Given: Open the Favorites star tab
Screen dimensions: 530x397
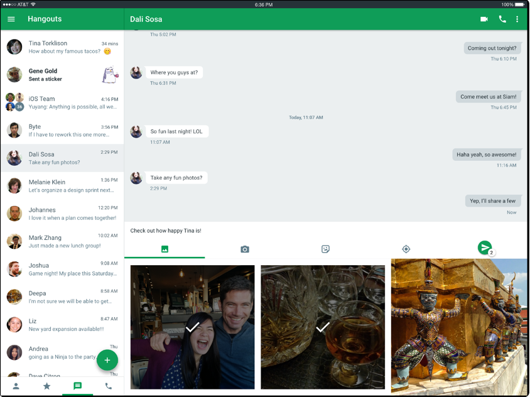Looking at the screenshot, I should 46,386.
